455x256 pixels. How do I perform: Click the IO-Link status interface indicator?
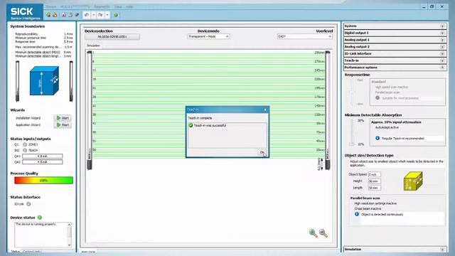point(28,204)
